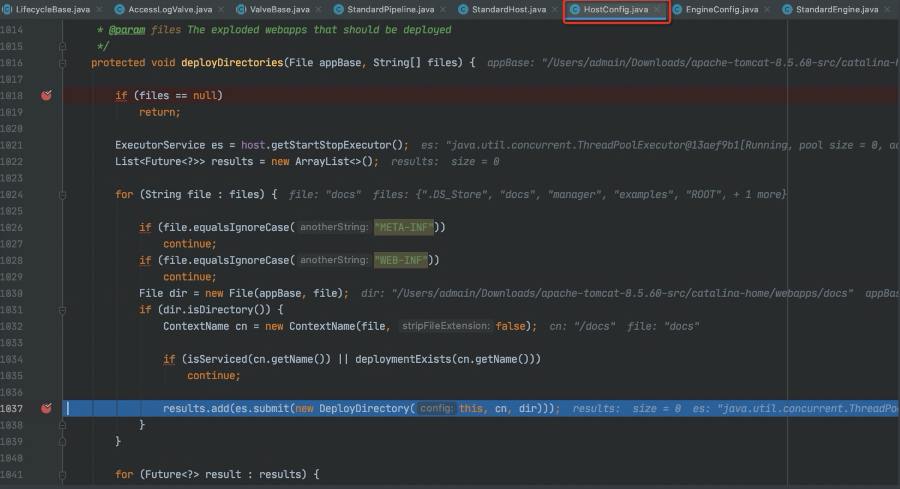Switch to the LifecycleBase.java tab
Viewport: 900px width, 489px height.
click(53, 10)
